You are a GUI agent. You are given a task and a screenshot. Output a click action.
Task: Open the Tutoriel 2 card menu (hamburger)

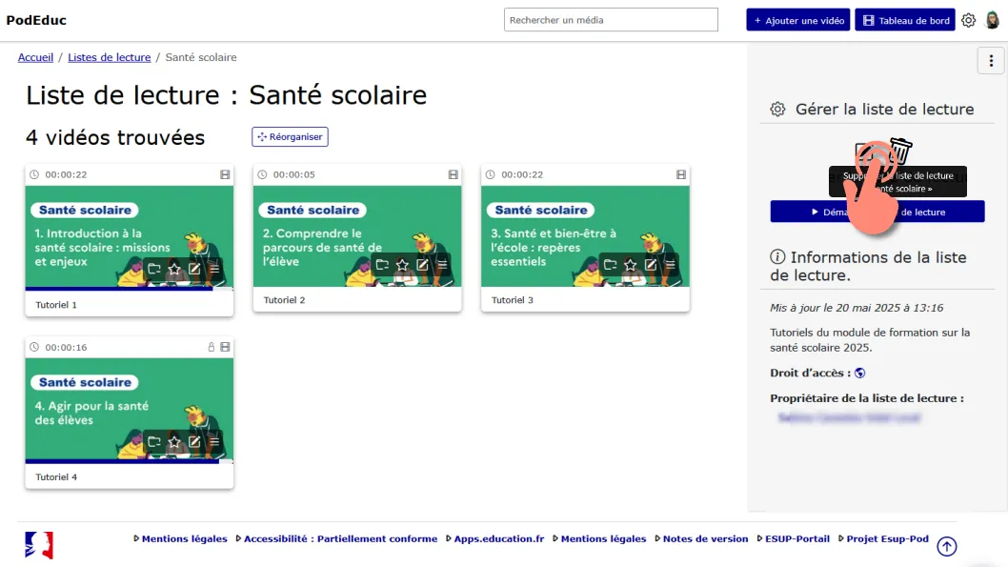pyautogui.click(x=442, y=264)
